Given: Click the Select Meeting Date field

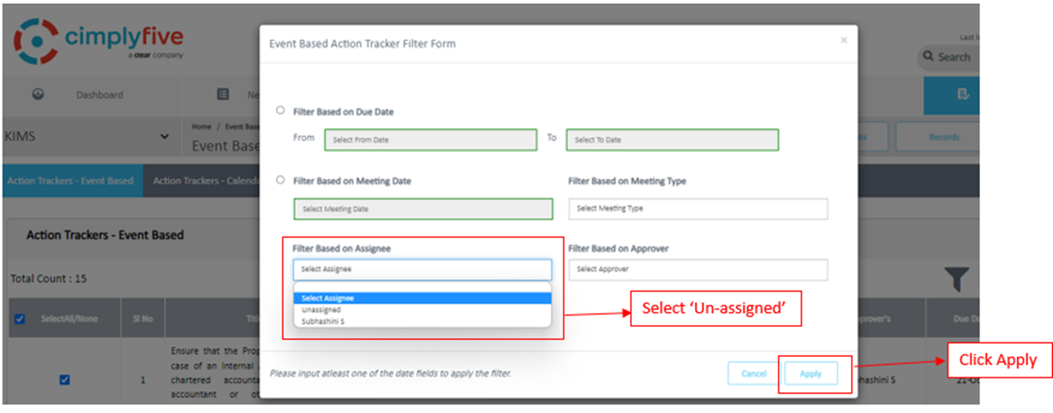Looking at the screenshot, I should click(x=423, y=209).
